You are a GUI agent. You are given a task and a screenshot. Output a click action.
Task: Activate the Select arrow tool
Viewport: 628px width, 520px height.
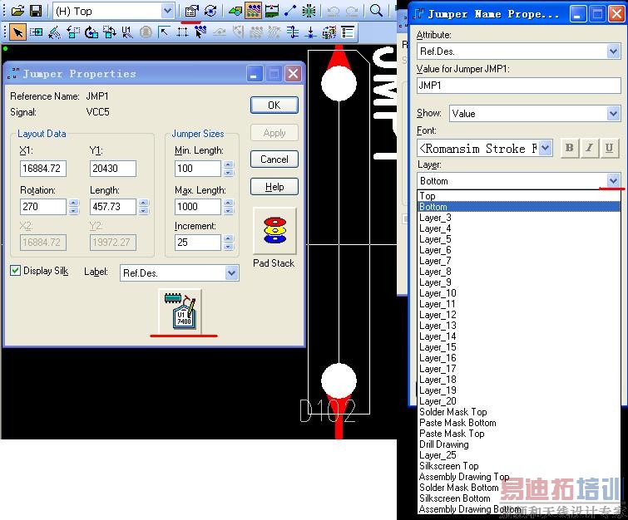pos(17,32)
